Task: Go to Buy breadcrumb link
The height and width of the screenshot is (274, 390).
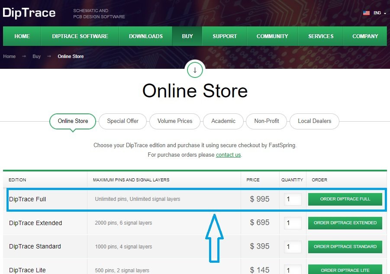Action: (x=36, y=56)
